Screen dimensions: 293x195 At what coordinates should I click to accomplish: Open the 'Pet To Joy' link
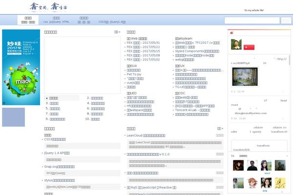134,74
